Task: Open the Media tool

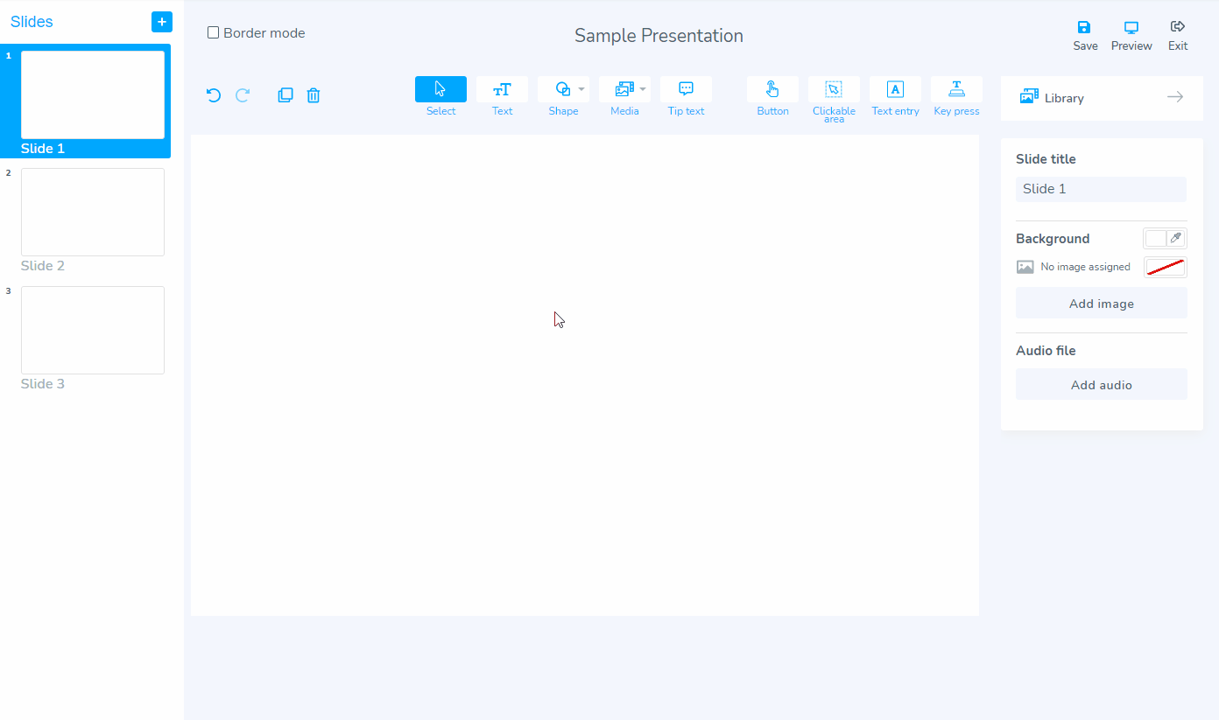Action: [x=624, y=89]
